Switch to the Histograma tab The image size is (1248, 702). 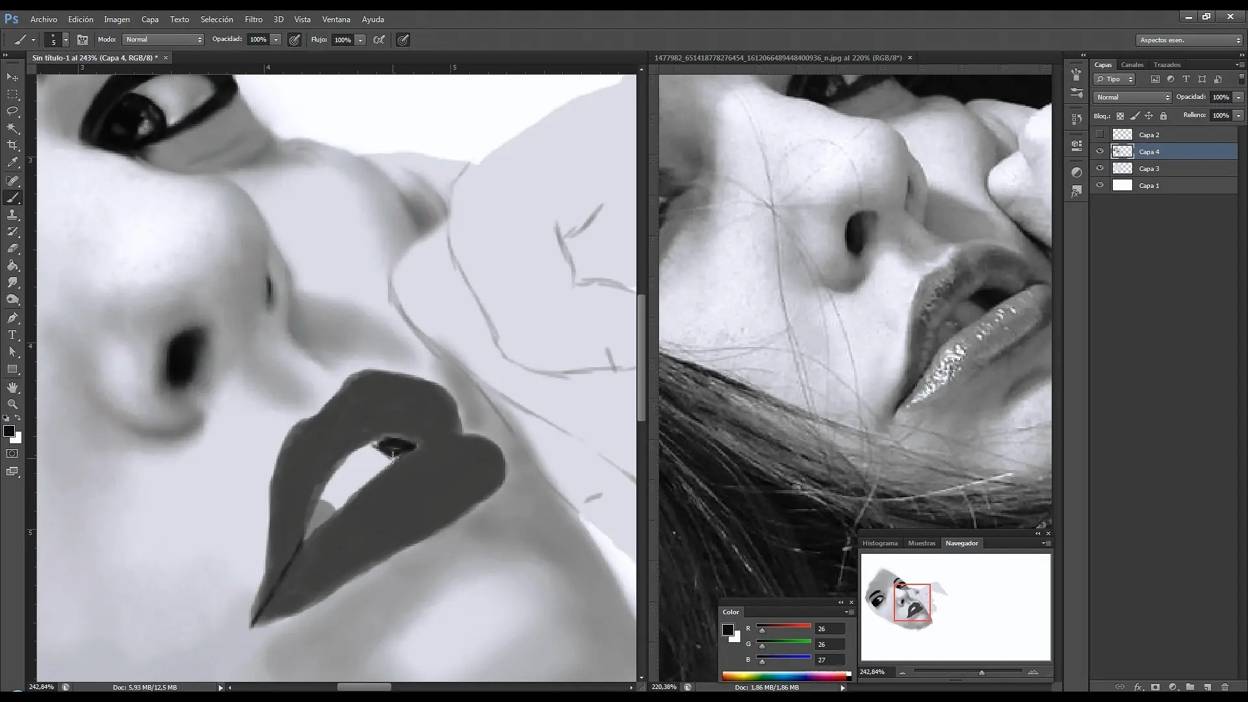tap(880, 543)
